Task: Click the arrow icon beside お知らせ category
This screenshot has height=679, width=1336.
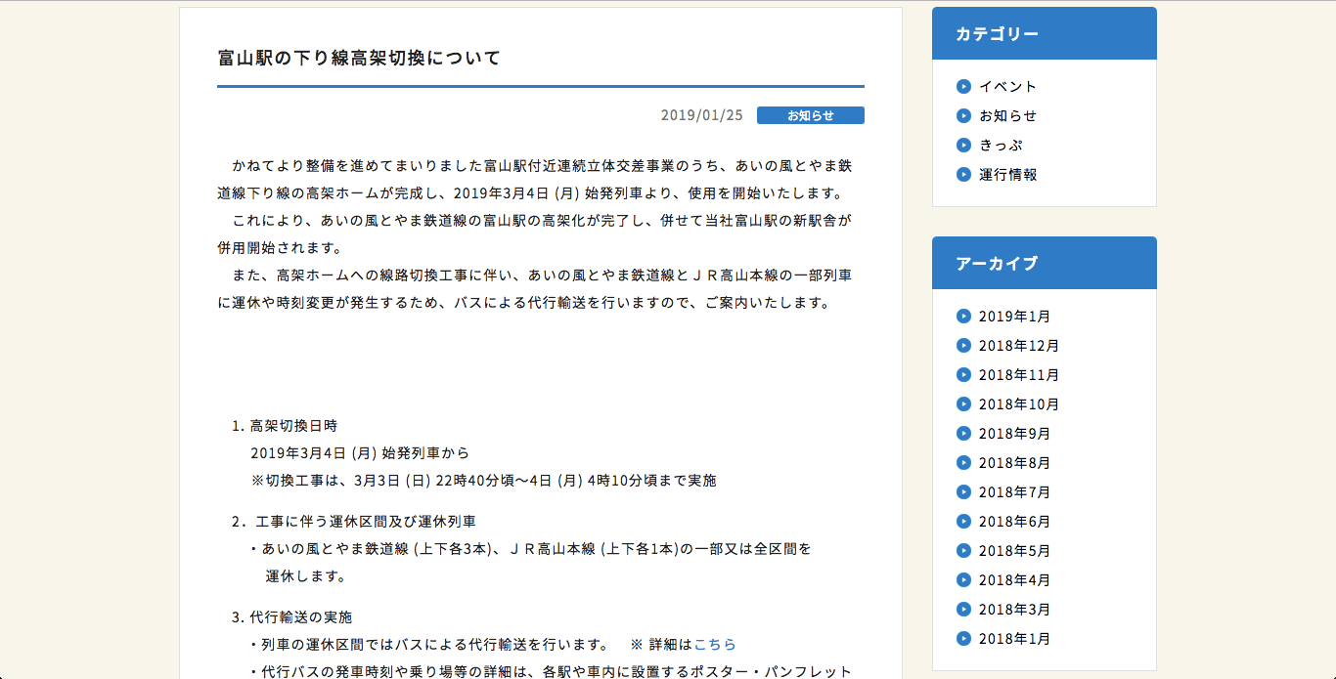Action: click(x=963, y=115)
